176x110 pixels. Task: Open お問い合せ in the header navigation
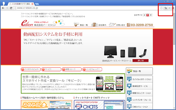click(x=120, y=25)
